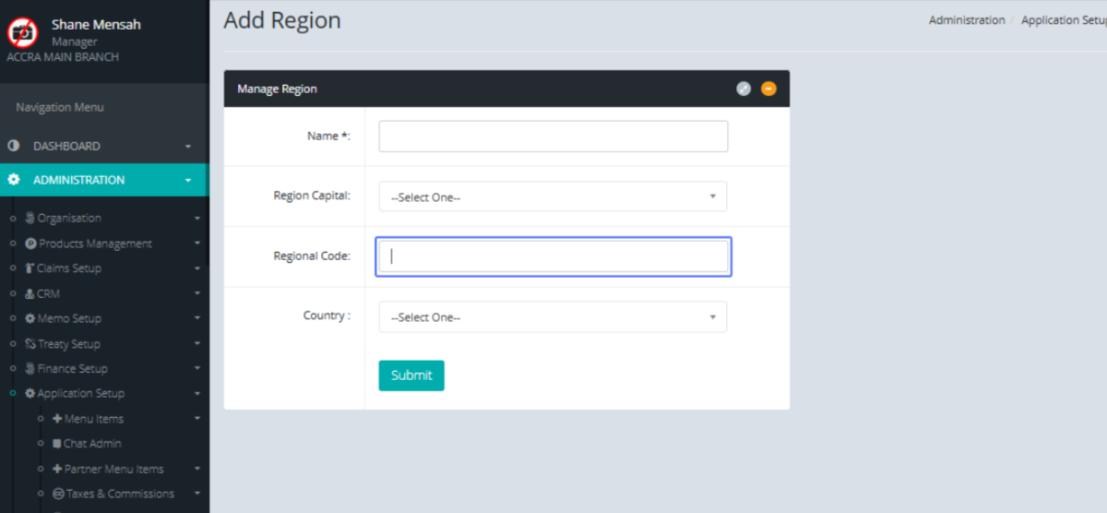
Task: Click the Administration gear icon
Action: (14, 180)
